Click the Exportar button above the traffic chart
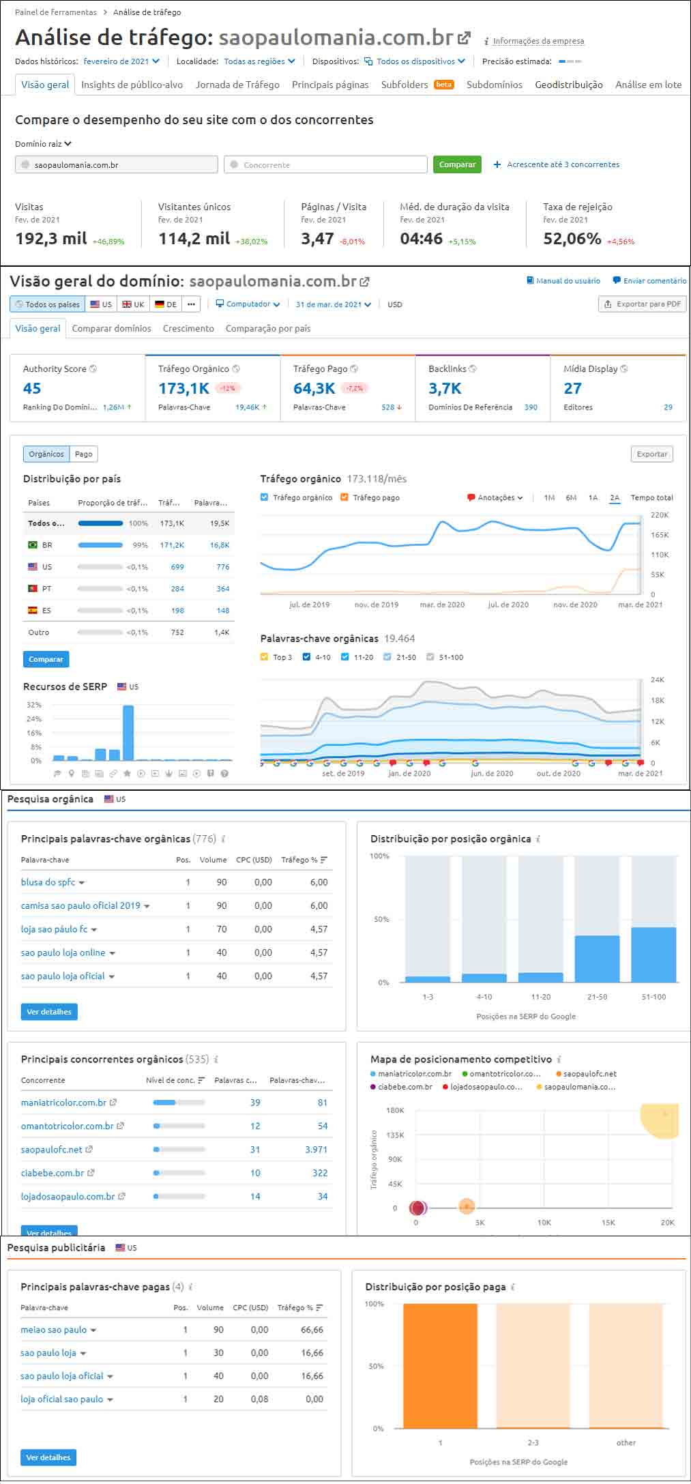691x1484 pixels. point(652,454)
